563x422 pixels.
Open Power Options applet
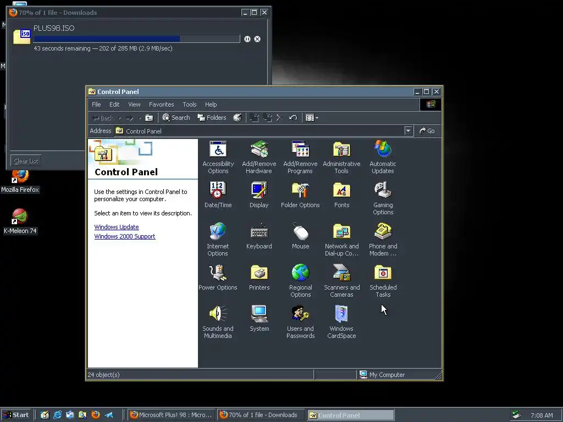tap(218, 277)
